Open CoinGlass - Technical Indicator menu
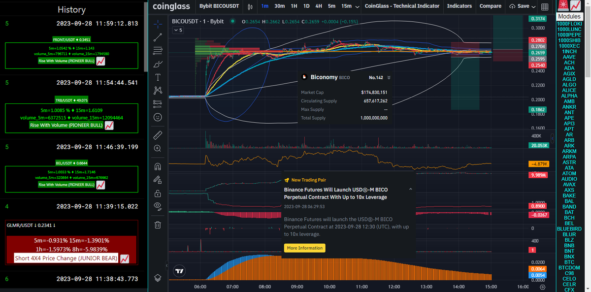591x292 pixels. coord(402,6)
